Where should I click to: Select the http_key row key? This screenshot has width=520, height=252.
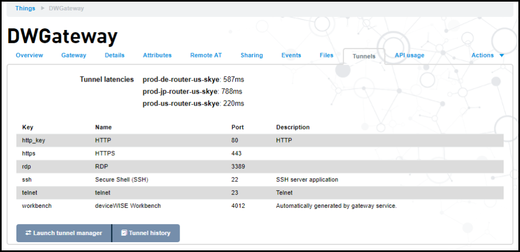tap(33, 140)
